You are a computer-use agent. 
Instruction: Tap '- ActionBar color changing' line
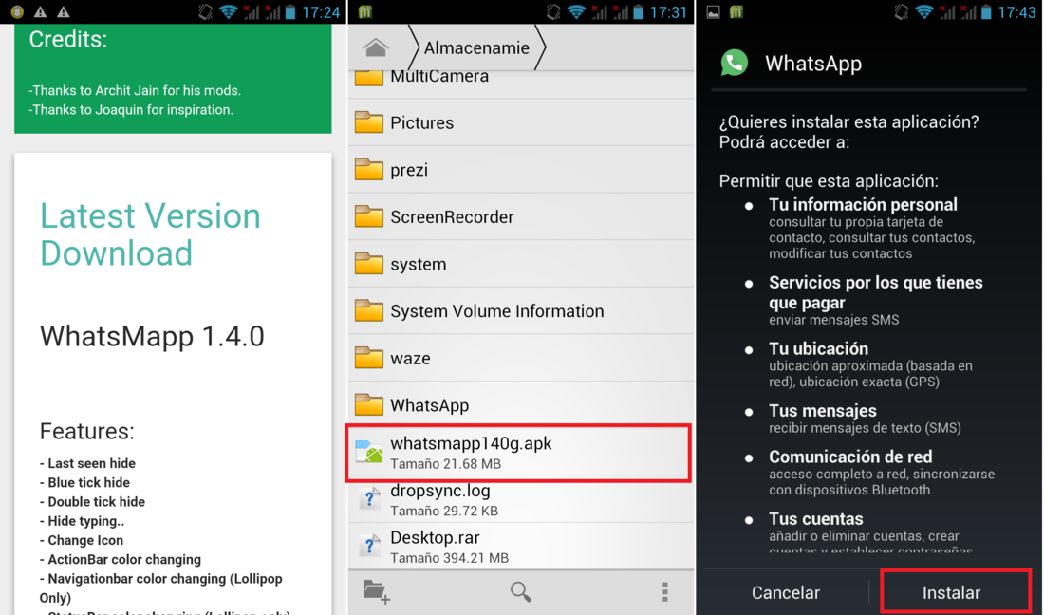pyautogui.click(x=120, y=560)
